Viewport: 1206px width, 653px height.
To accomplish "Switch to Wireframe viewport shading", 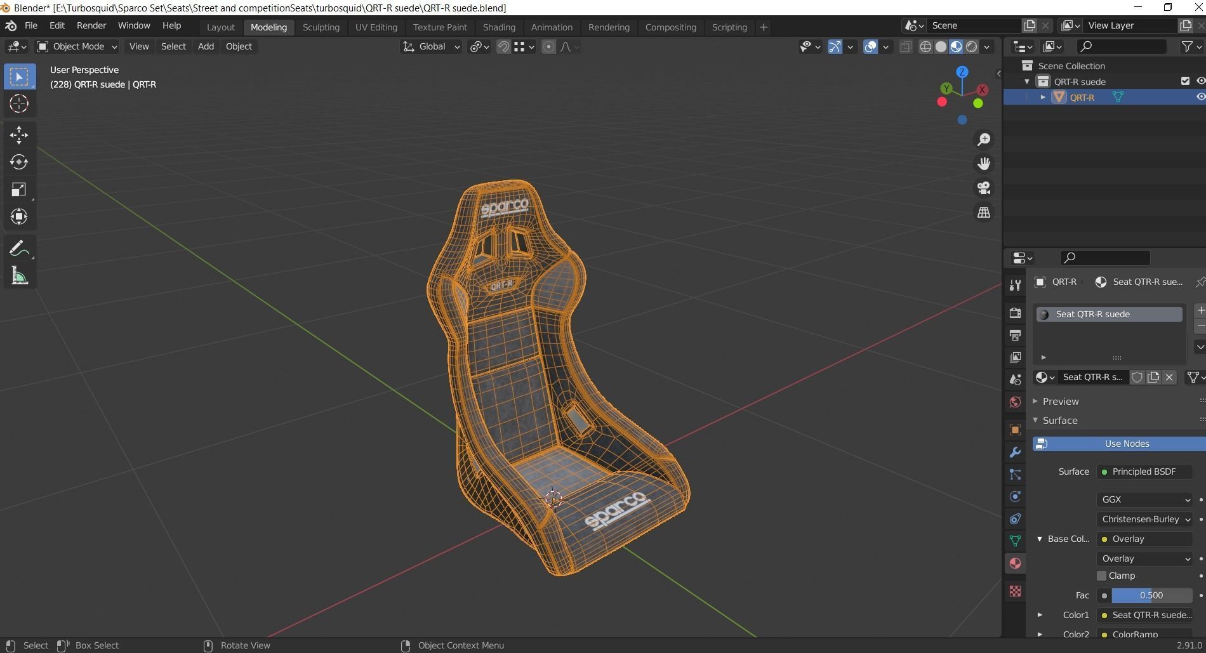I will click(925, 46).
